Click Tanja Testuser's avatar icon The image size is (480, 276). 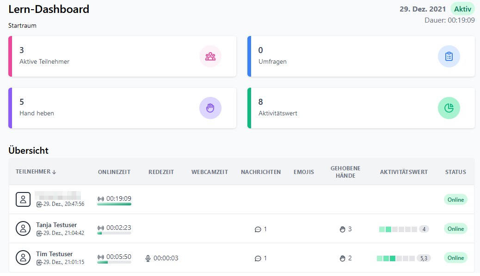click(23, 228)
